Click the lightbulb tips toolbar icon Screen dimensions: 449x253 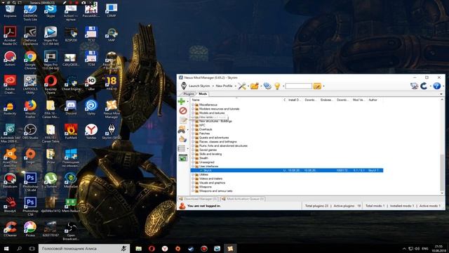coord(277,86)
